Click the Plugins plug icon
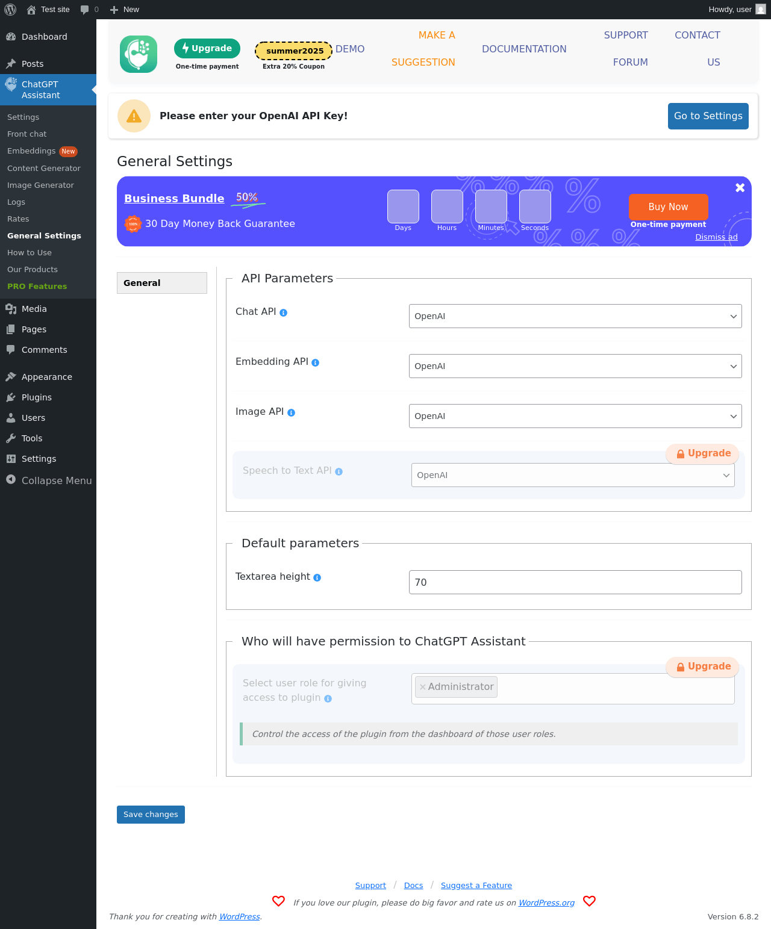This screenshot has height=929, width=771. pos(11,397)
